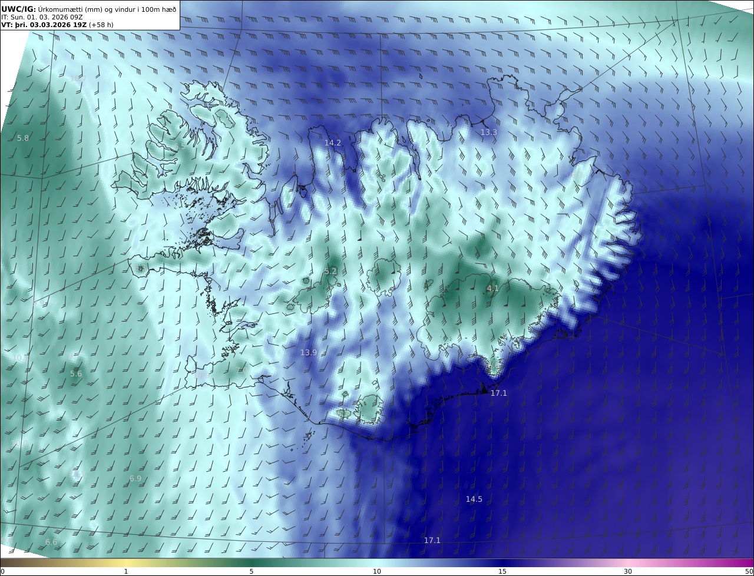Click the colorbar tick label 50

click(x=749, y=571)
